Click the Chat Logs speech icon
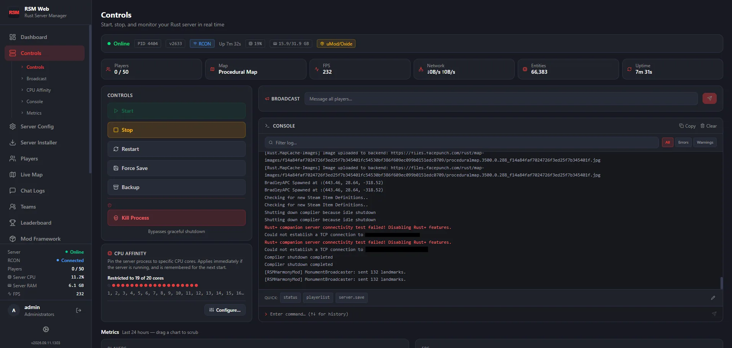The height and width of the screenshot is (348, 732). coord(13,191)
